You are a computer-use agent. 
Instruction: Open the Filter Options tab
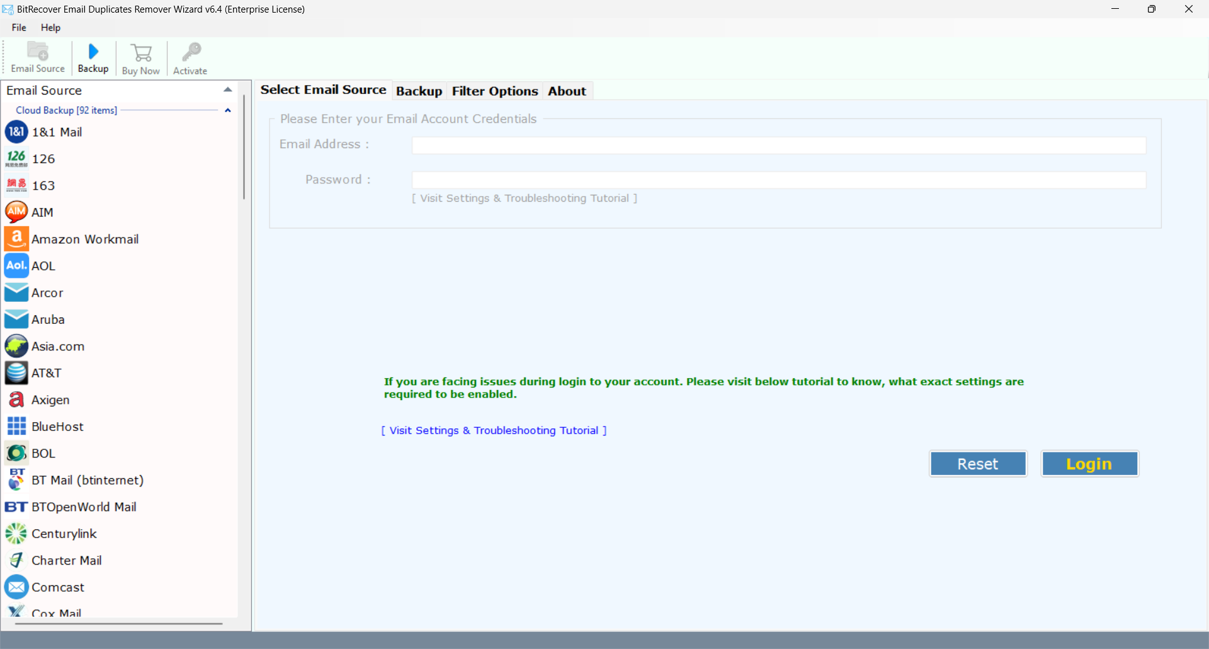[495, 91]
